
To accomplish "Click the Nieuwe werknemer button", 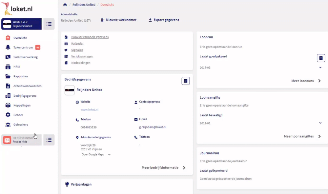I will [118, 20].
